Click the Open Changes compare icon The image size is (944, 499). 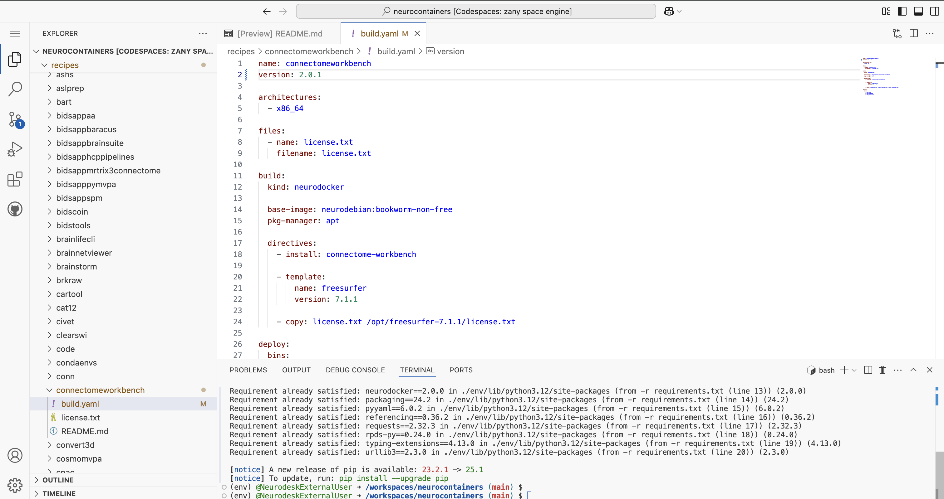point(897,34)
